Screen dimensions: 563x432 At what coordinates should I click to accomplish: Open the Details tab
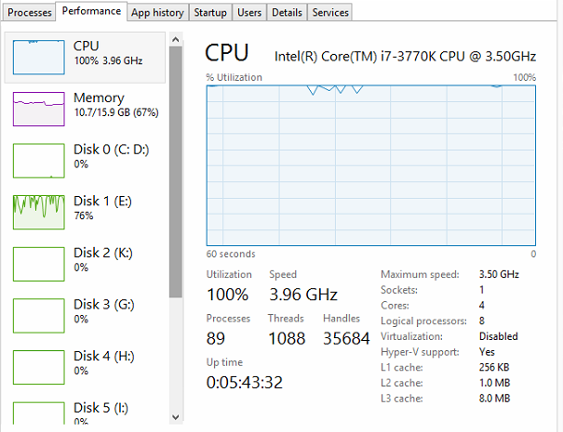(287, 12)
